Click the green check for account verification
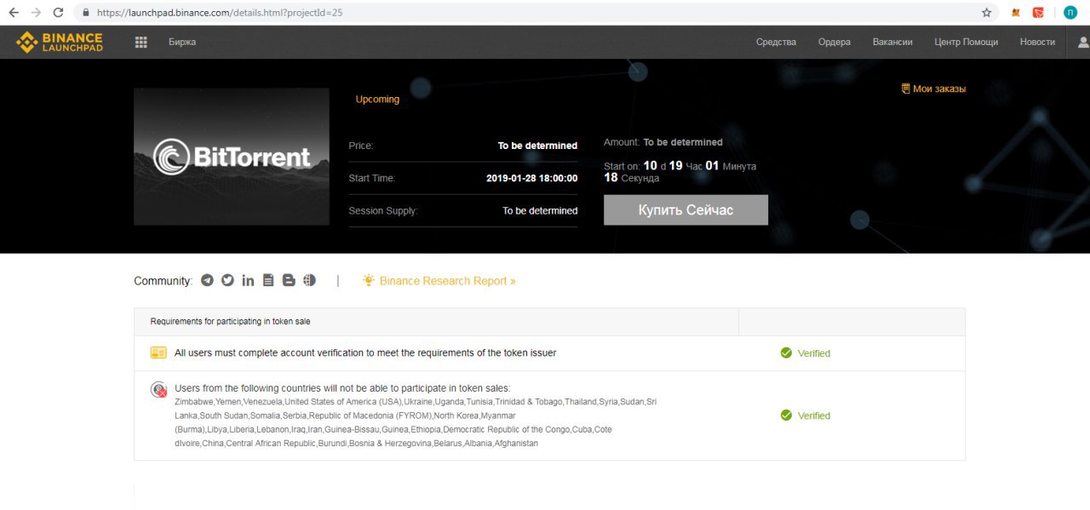1090x510 pixels. [x=786, y=352]
